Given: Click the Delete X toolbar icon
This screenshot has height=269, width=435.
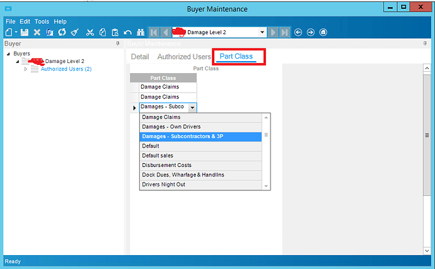Looking at the screenshot, I should (x=37, y=33).
